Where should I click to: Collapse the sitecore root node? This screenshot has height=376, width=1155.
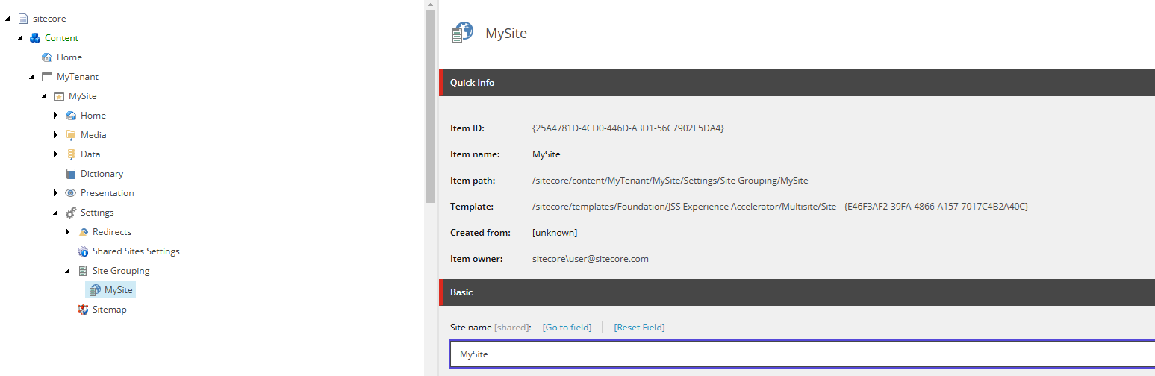click(x=7, y=19)
